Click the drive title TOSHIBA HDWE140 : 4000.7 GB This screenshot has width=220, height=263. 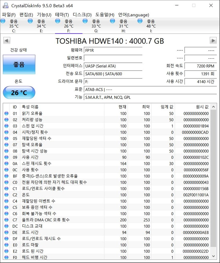tap(110, 41)
